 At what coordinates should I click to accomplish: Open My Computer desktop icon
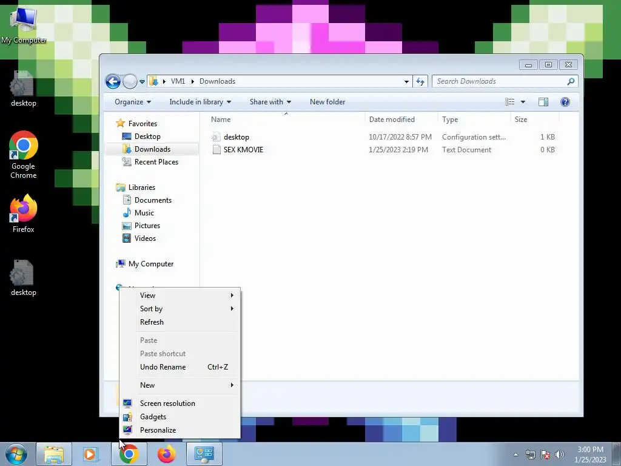coord(24,24)
